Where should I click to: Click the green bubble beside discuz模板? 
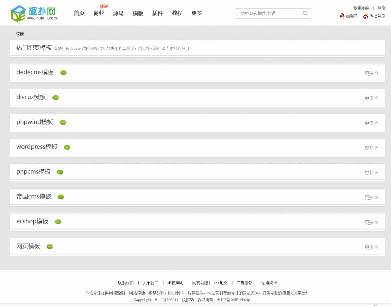(x=55, y=97)
